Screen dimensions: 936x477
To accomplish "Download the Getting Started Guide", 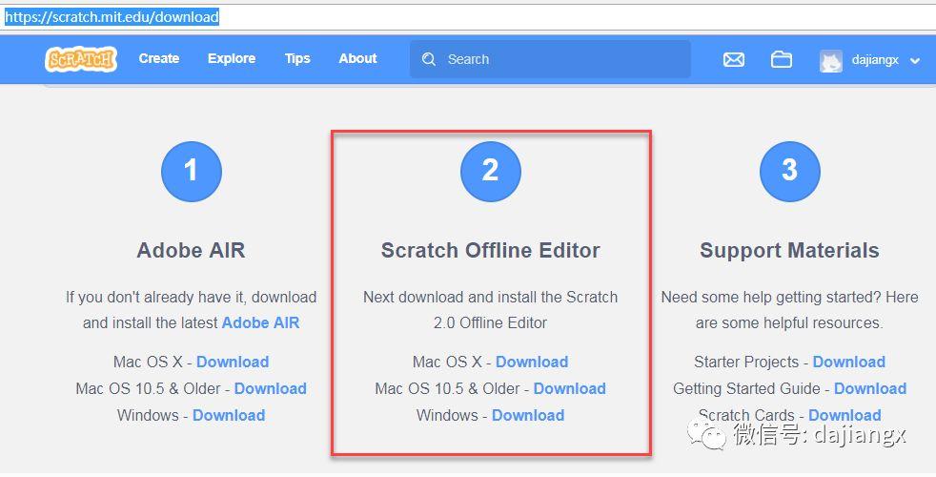I will point(870,388).
